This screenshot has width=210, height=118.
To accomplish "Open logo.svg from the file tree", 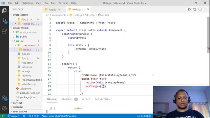I will (26, 76).
